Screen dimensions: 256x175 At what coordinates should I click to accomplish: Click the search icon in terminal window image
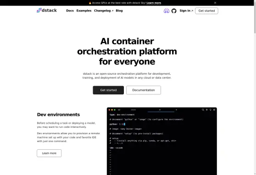(x=203, y=110)
